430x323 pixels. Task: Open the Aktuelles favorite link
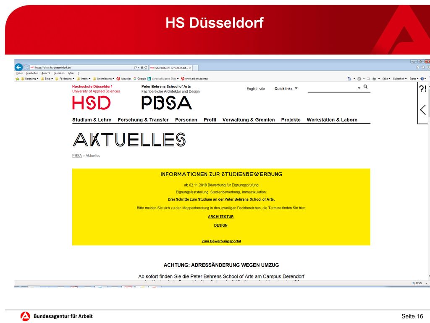click(124, 79)
